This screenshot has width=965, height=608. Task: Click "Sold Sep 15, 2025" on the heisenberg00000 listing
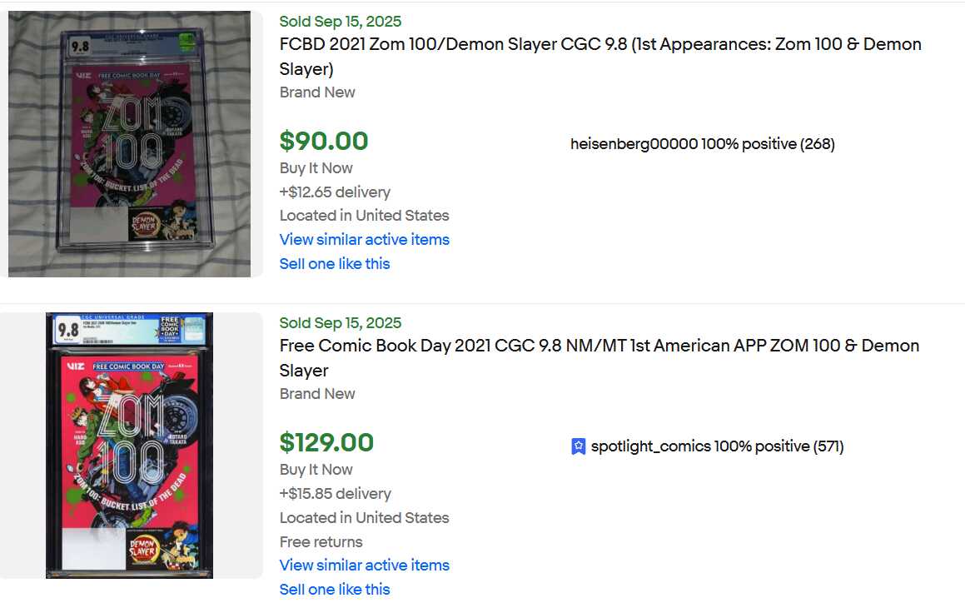coord(340,22)
